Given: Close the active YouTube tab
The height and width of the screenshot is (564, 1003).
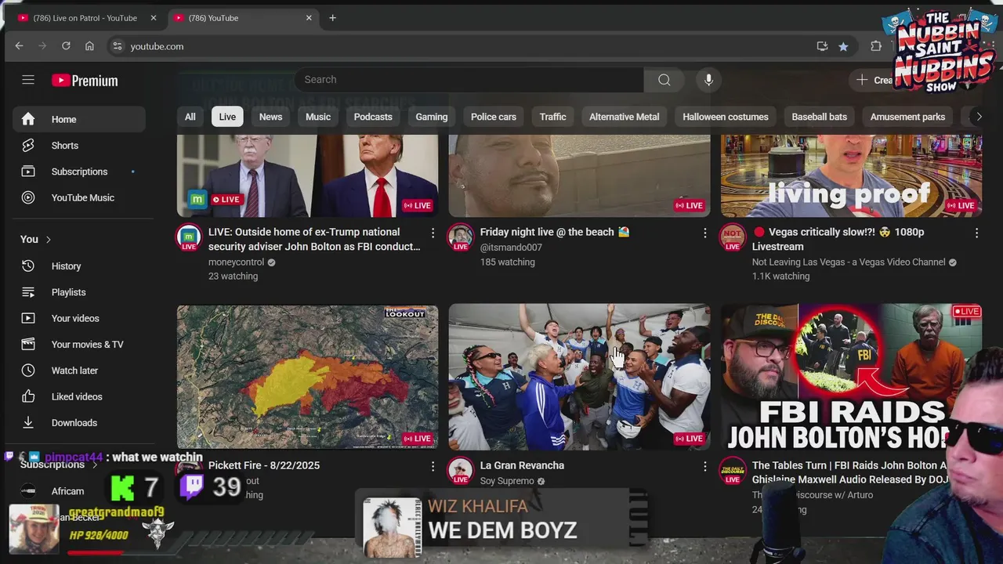Looking at the screenshot, I should [x=309, y=18].
